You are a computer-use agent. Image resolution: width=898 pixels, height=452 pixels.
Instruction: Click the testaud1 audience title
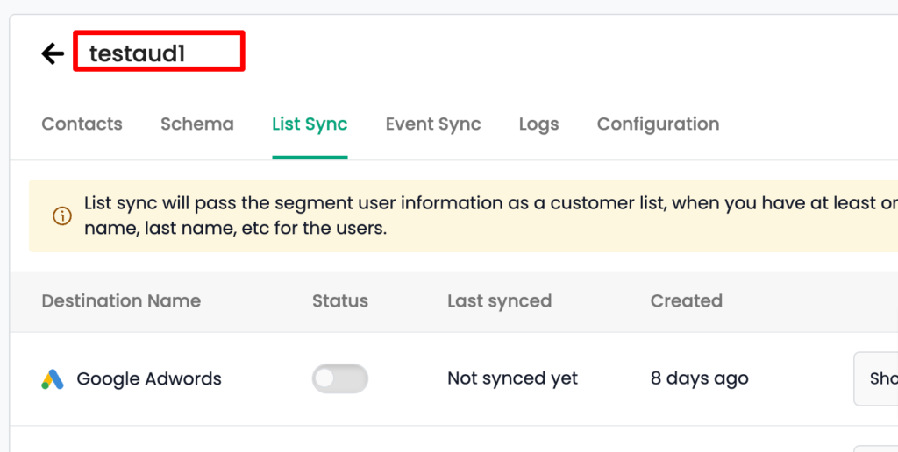click(x=138, y=53)
